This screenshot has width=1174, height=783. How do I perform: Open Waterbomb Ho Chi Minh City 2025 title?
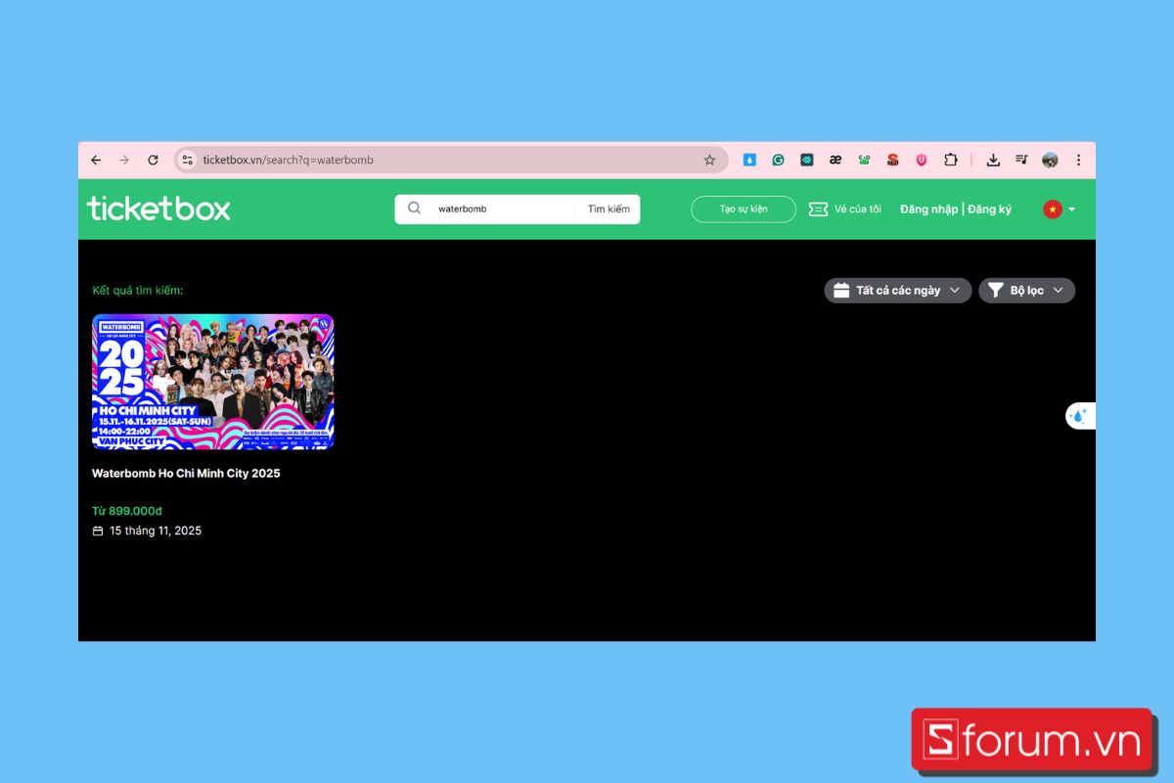[186, 473]
